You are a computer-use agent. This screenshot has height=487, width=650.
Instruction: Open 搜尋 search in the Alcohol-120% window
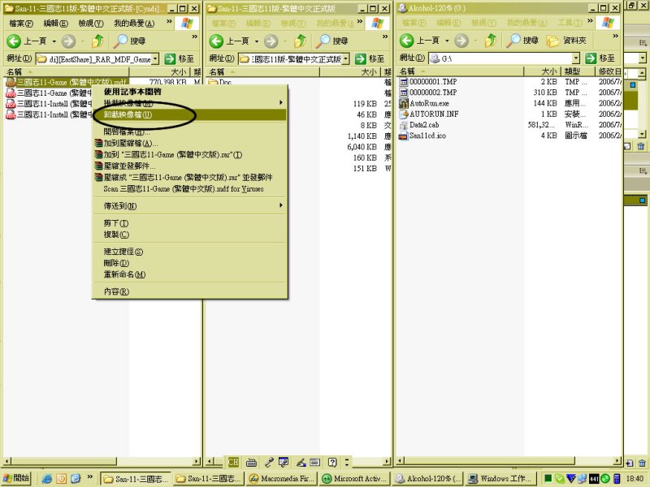522,40
